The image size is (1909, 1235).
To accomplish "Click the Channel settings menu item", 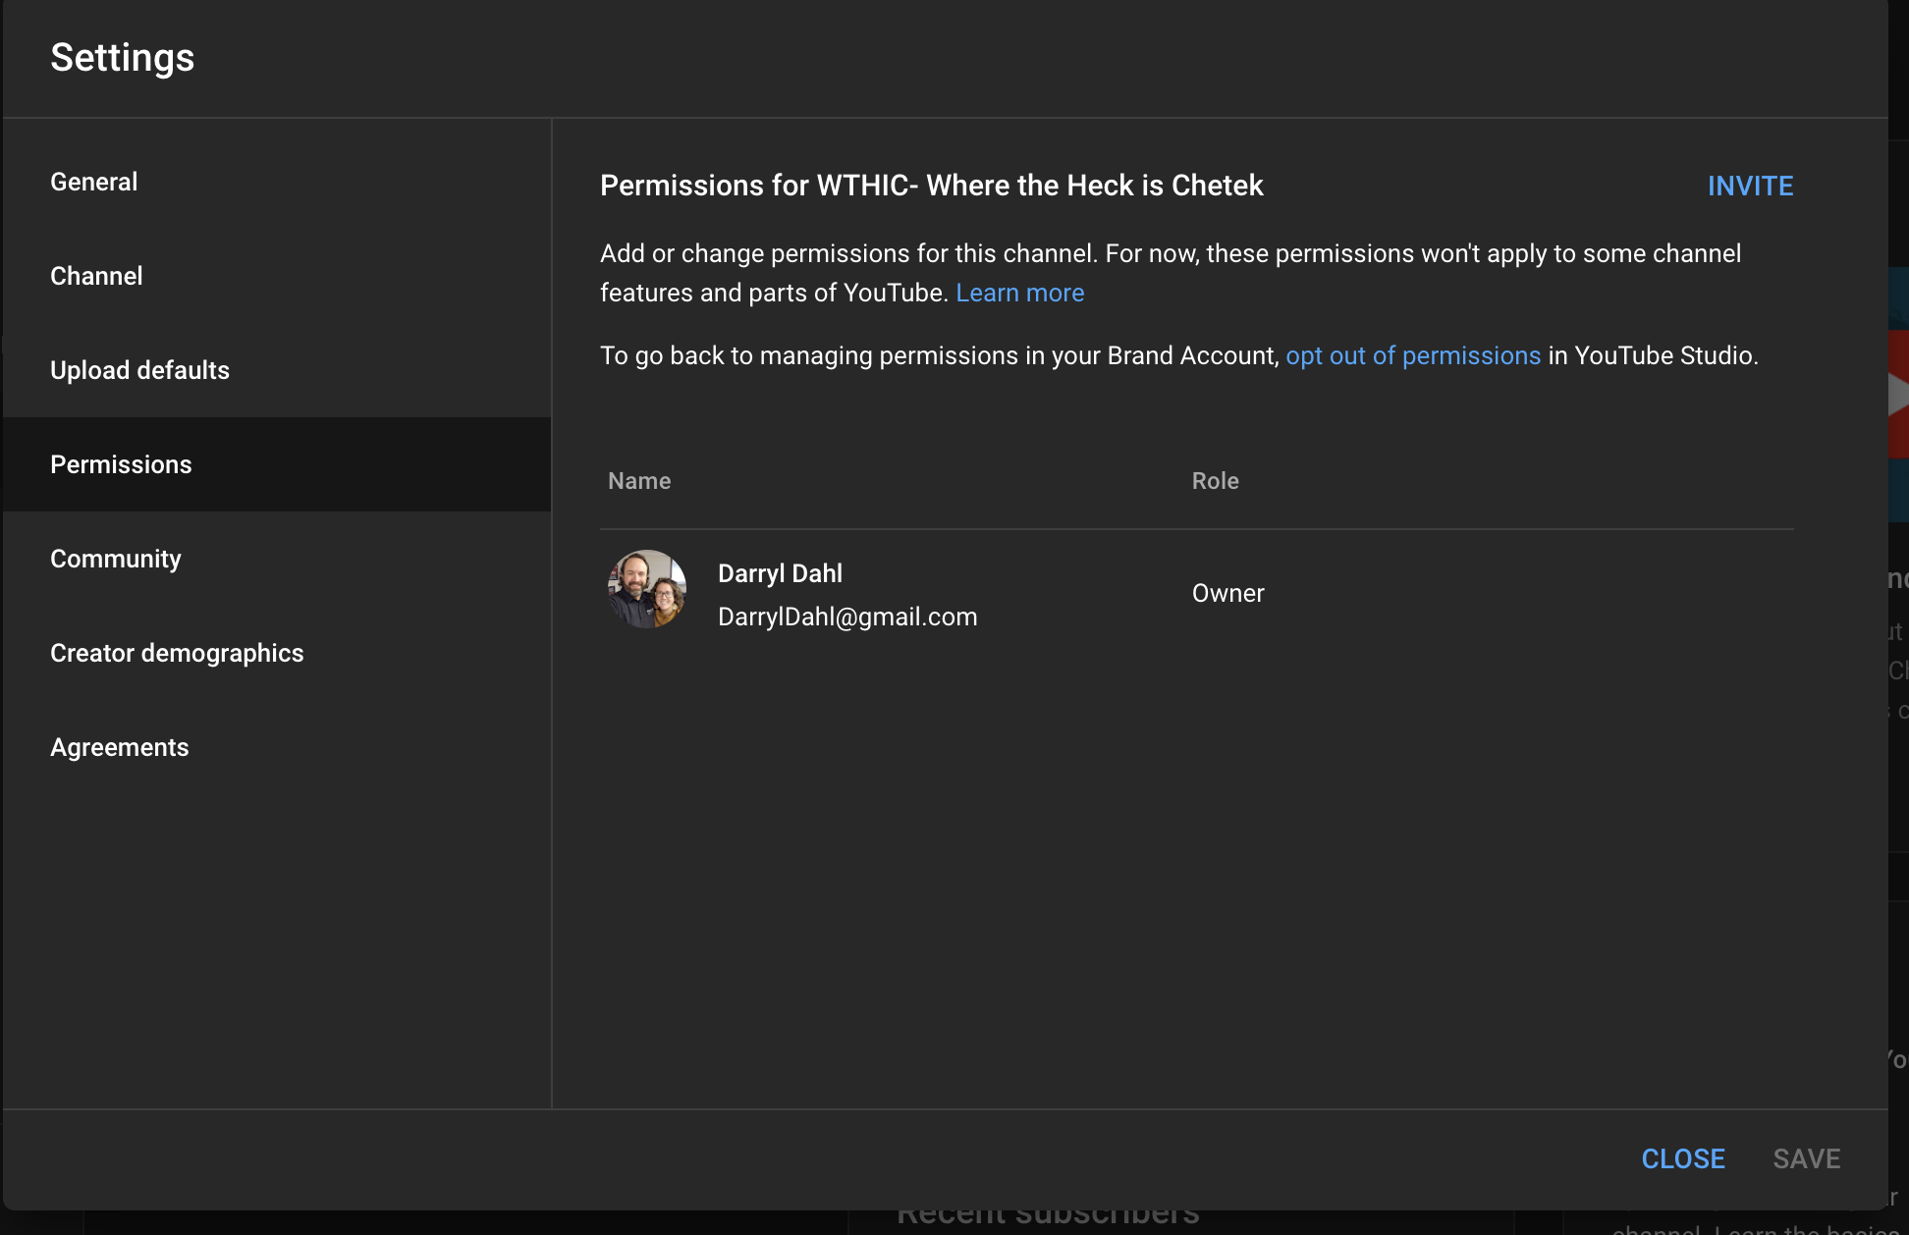I will tap(96, 275).
